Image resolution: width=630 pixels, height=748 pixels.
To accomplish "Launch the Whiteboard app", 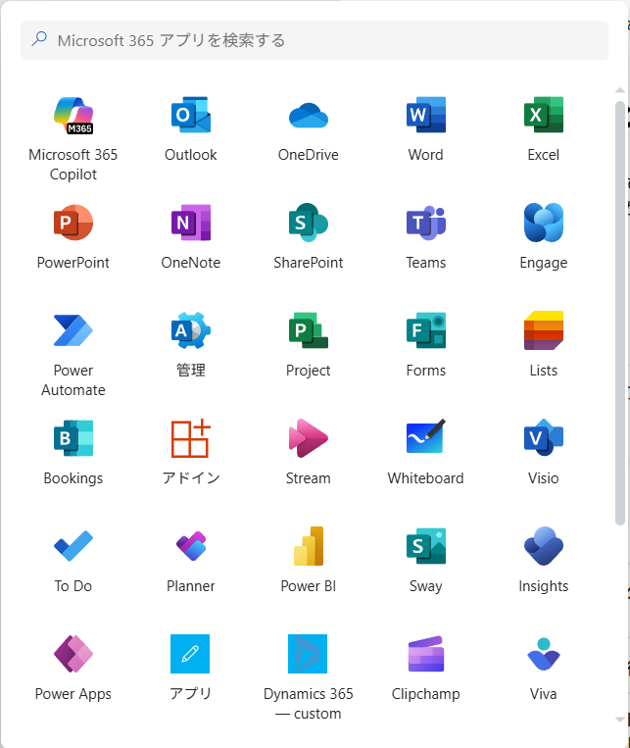I will pos(426,436).
